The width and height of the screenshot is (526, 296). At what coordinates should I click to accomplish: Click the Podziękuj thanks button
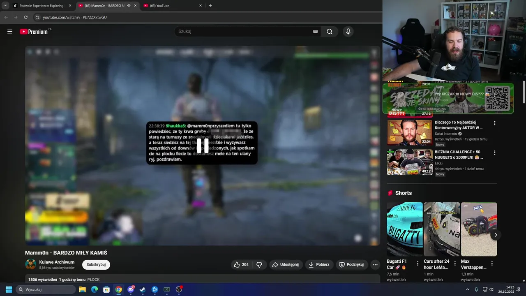352,265
